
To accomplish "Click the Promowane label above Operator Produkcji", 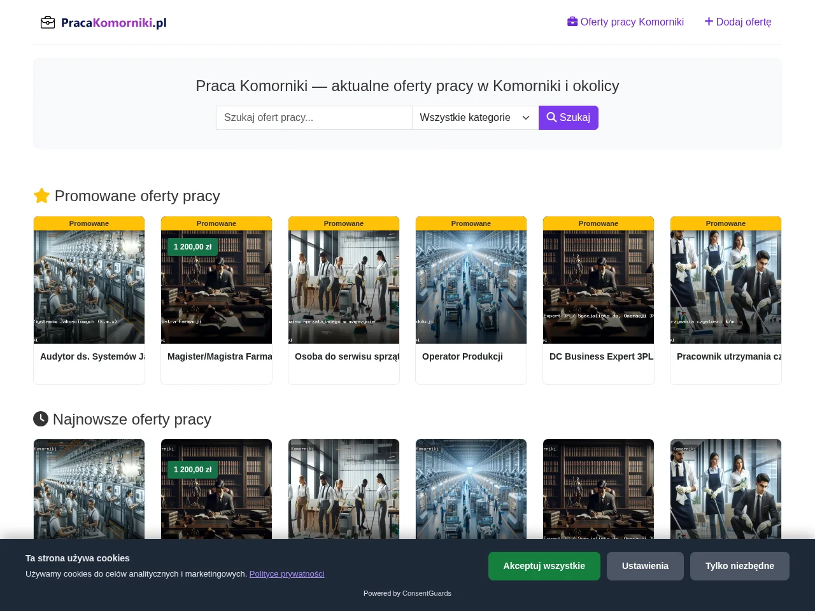I will (x=471, y=223).
